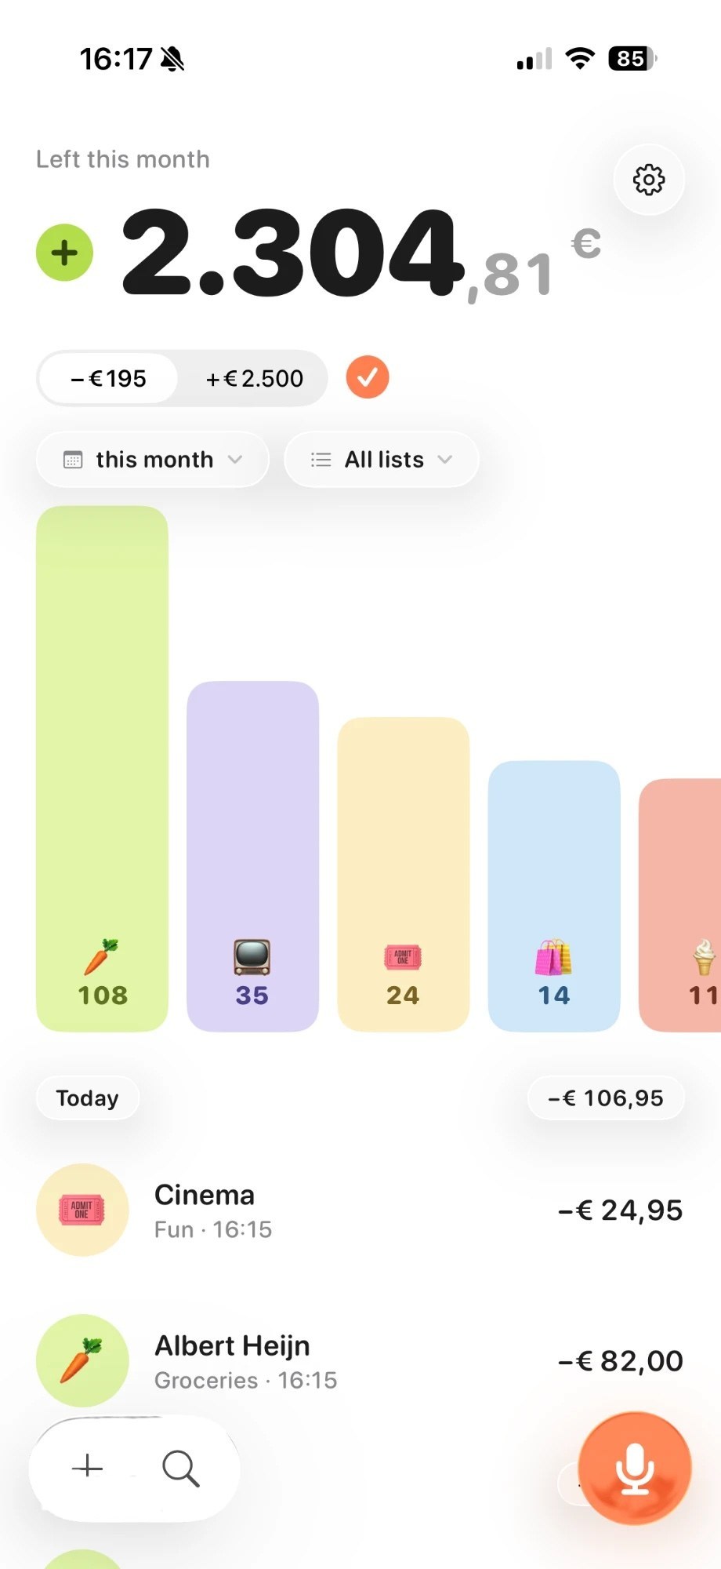
Task: Tap the Cinema ticket category icon
Action: pyautogui.click(x=82, y=1210)
